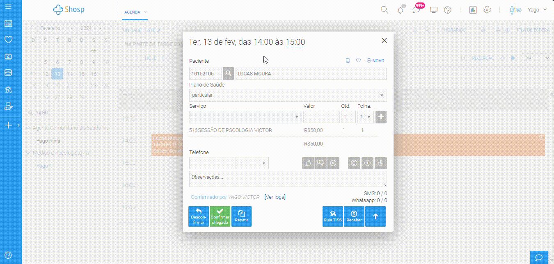
Task: Switch to the AGENDA tab
Action: (131, 12)
